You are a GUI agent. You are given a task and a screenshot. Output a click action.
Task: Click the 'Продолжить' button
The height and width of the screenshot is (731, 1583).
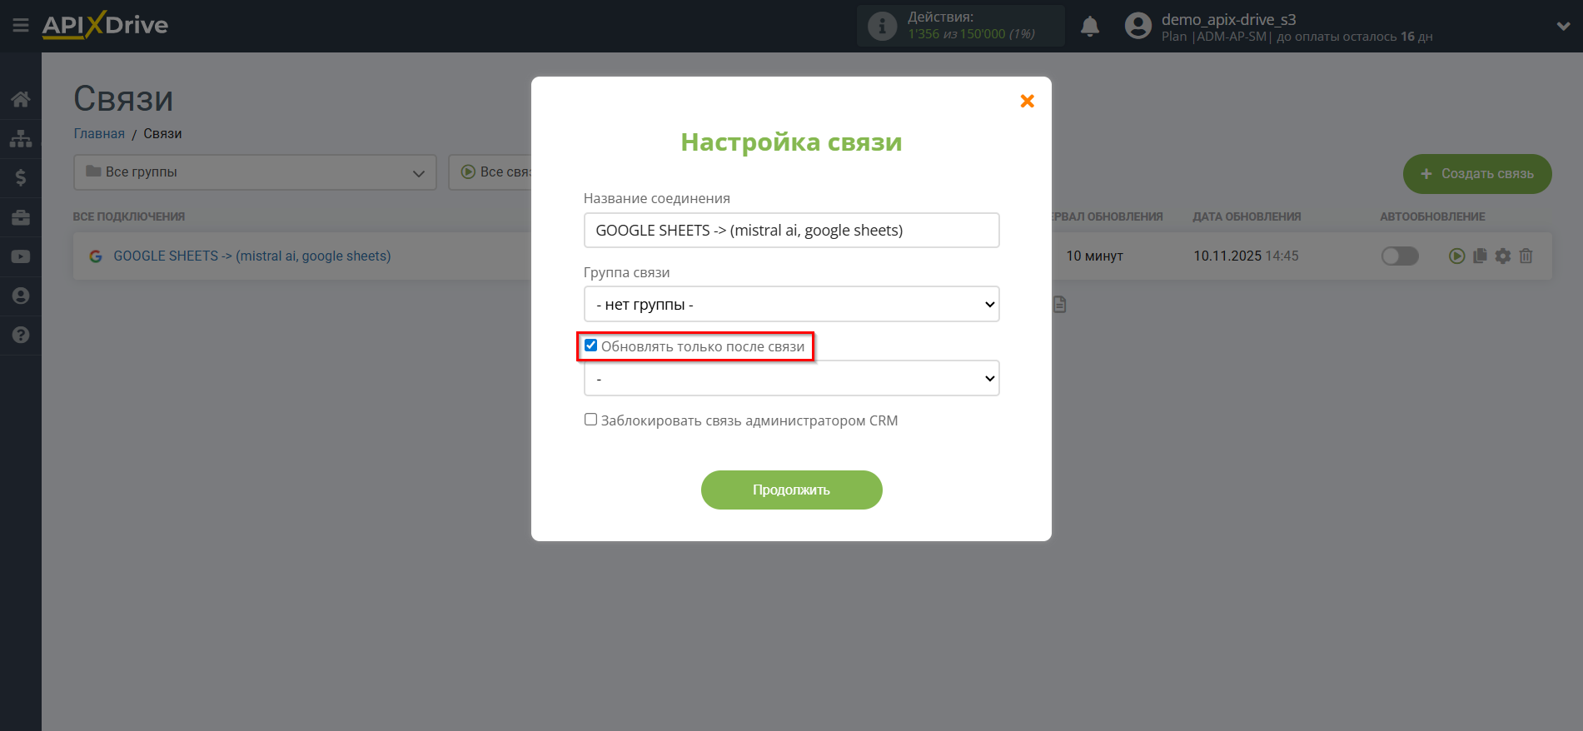tap(791, 490)
